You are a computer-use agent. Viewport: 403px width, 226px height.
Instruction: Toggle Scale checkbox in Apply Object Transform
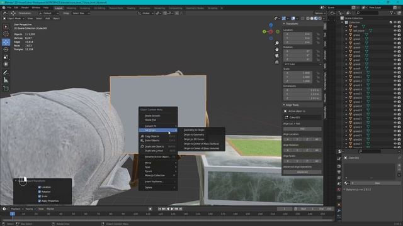pos(39,196)
